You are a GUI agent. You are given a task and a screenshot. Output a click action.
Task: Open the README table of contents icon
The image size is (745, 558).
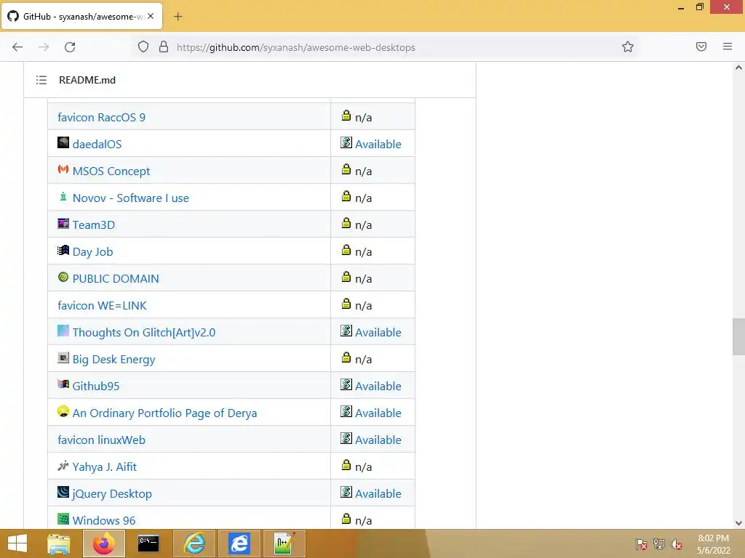(x=41, y=80)
